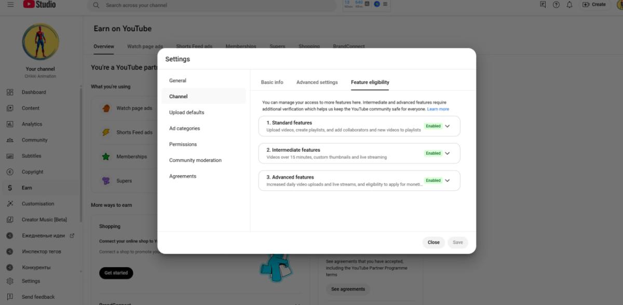Viewport: 623px width, 305px height.
Task: Switch to the Overview tab on Earn page
Action: click(x=104, y=46)
